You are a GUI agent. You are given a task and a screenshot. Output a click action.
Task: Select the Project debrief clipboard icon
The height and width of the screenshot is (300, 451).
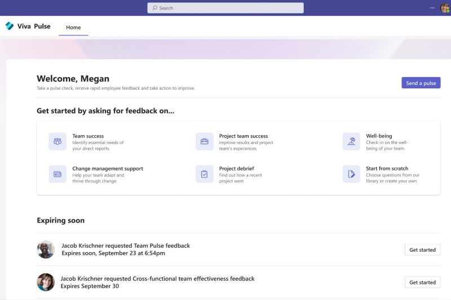point(205,174)
